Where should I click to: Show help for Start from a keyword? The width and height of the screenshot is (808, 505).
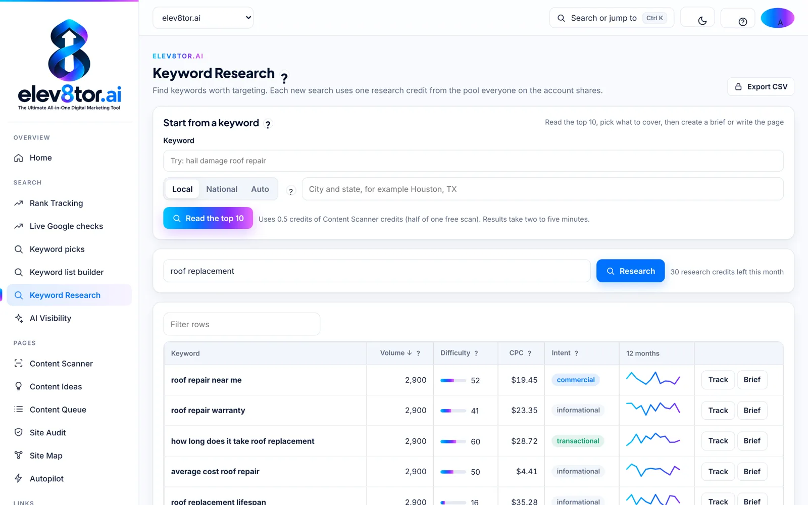click(268, 124)
